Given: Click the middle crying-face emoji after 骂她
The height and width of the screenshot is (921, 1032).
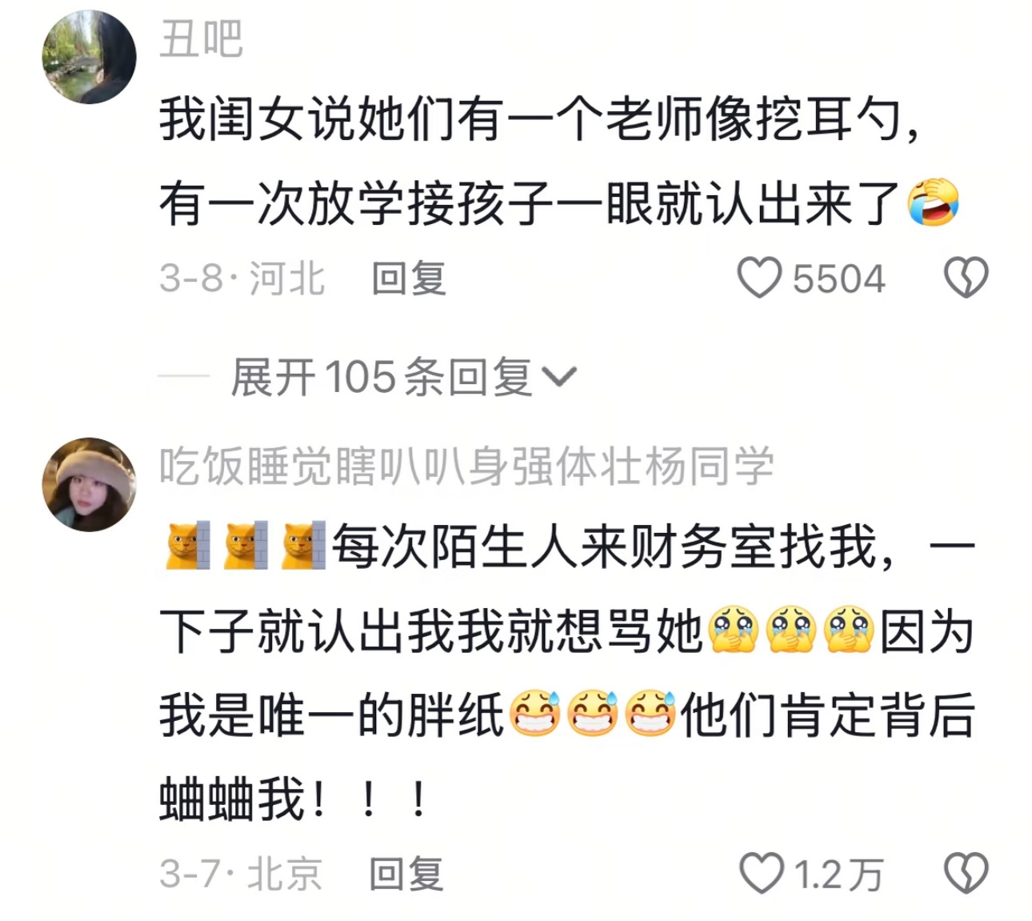Looking at the screenshot, I should point(790,631).
